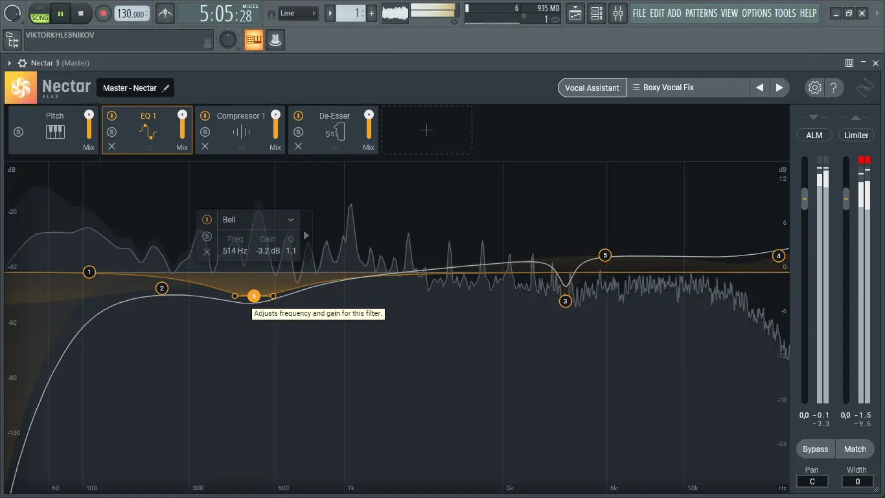Solo the EQ 1 module

coord(112,132)
